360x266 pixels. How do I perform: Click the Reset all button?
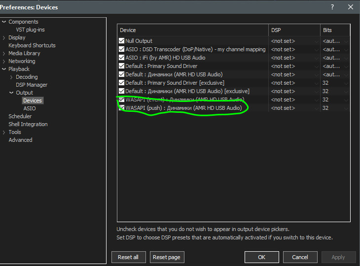[128, 257]
